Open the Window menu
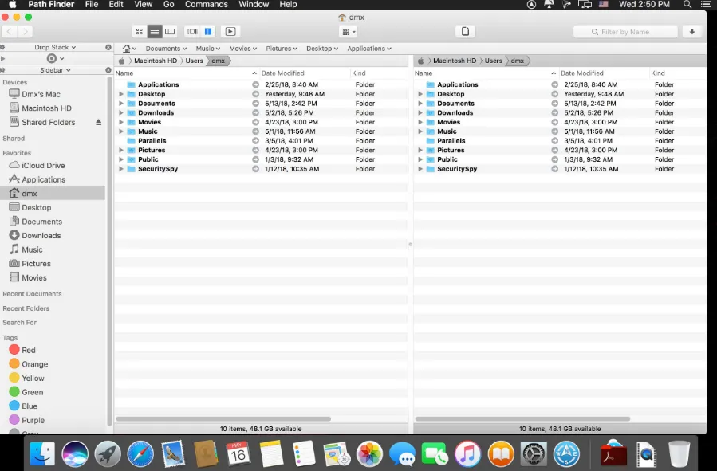 [254, 5]
